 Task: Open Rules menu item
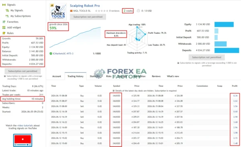(x=10, y=33)
